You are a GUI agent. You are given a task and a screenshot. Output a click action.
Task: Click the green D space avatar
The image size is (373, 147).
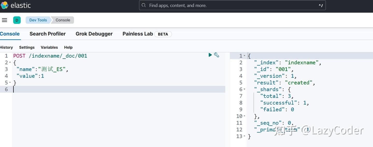point(17,20)
